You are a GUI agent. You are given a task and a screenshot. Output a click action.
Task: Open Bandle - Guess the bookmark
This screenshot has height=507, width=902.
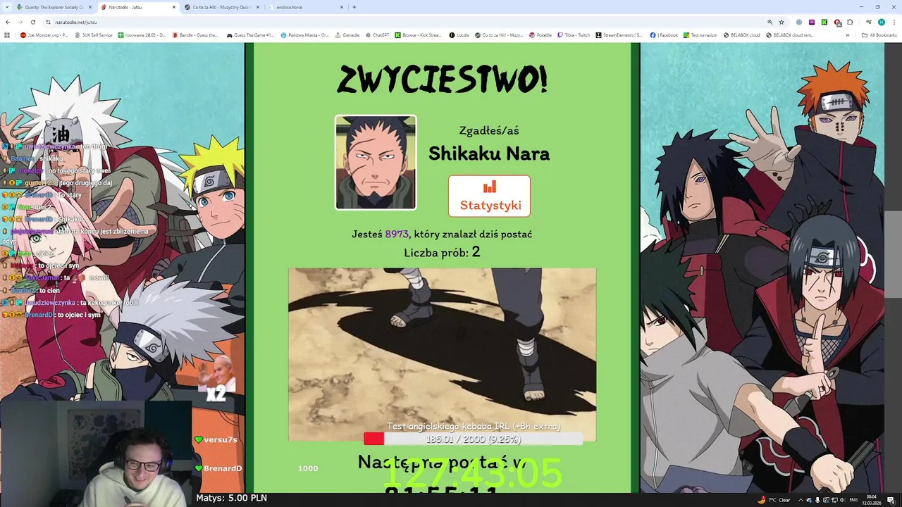195,35
